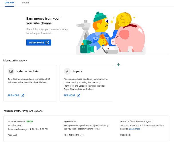The width and height of the screenshot is (174, 143).
Task: Click SEE AGREEMENTS button
Action: pyautogui.click(x=74, y=135)
